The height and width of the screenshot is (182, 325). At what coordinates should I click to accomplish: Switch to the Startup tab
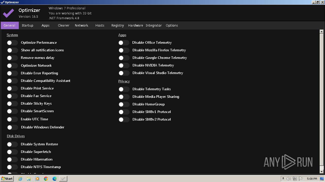pos(27,25)
